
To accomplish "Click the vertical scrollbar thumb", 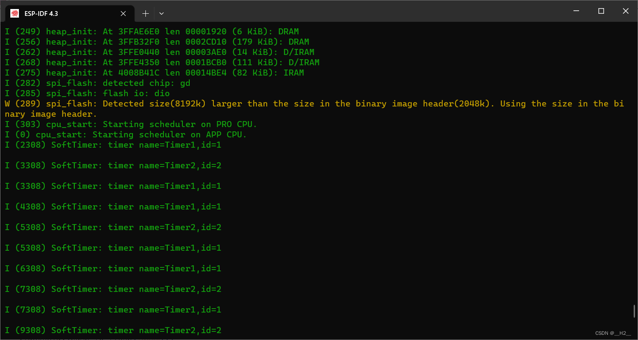I will pyautogui.click(x=634, y=311).
